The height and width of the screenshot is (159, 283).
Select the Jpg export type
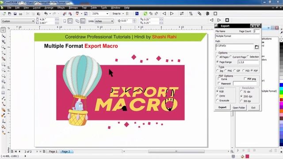pos(220,71)
